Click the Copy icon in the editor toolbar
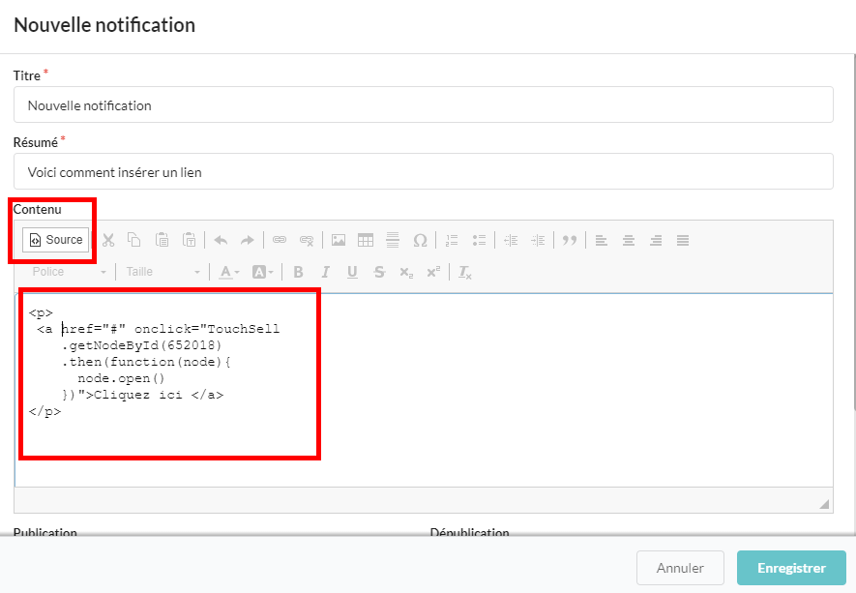The height and width of the screenshot is (593, 856). tap(133, 240)
